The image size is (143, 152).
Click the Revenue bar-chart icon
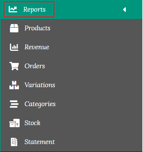click(14, 47)
